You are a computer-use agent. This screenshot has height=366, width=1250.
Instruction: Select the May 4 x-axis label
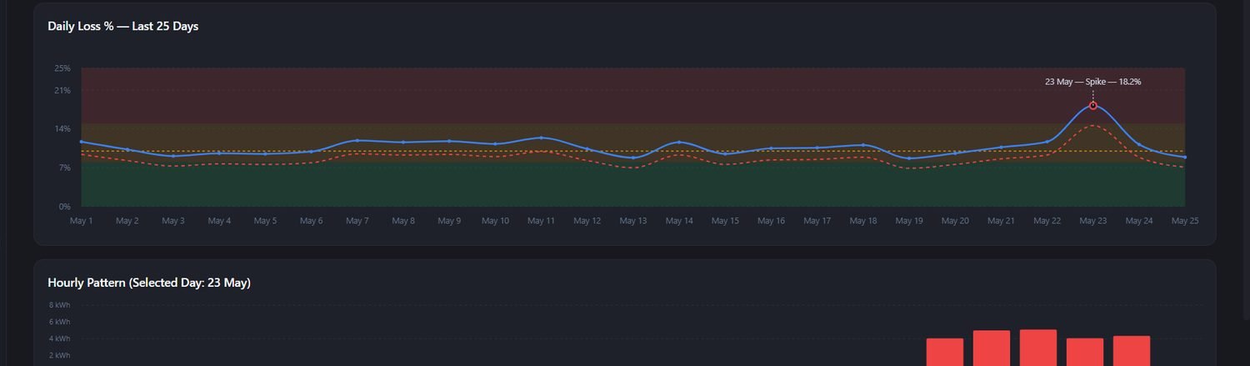[x=219, y=221]
